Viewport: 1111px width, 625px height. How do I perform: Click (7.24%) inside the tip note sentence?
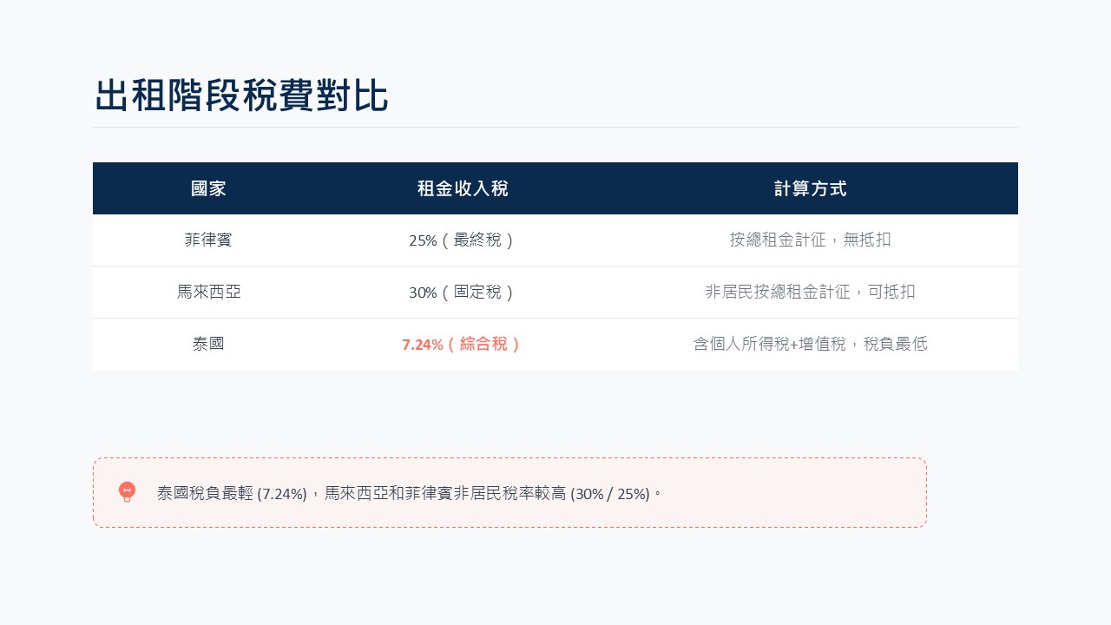[282, 494]
